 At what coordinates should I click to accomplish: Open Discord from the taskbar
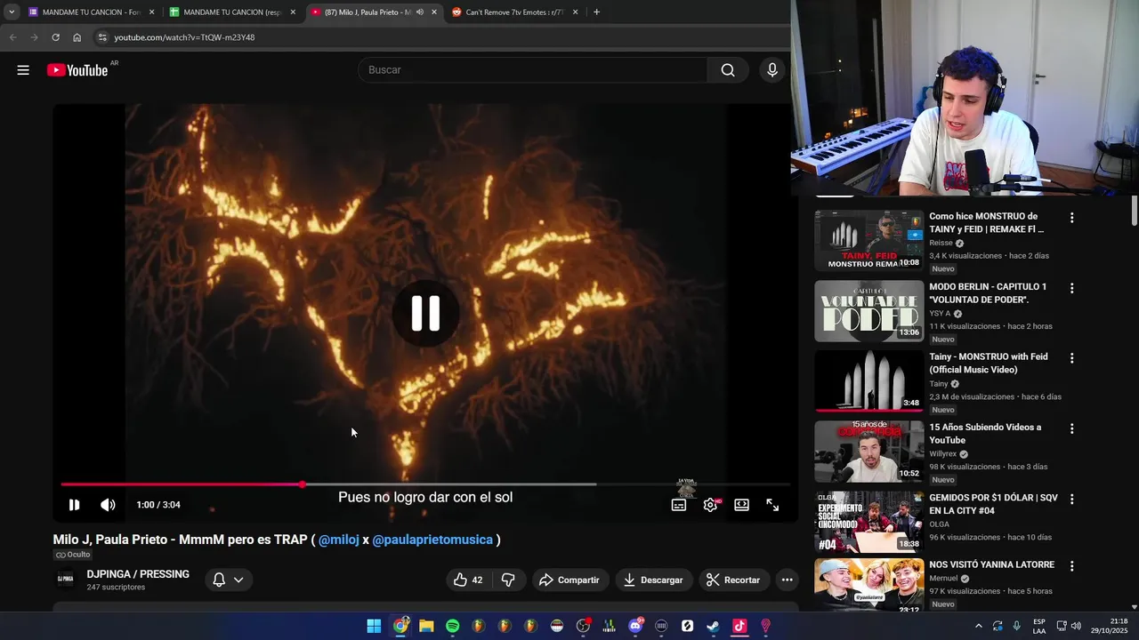(x=635, y=627)
